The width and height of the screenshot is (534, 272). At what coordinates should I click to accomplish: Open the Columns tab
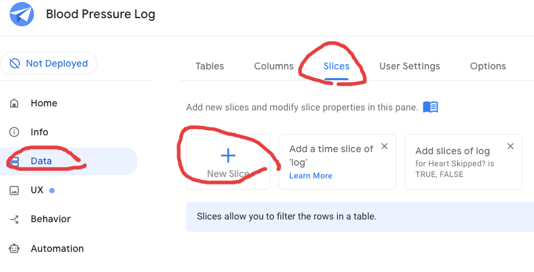[274, 66]
